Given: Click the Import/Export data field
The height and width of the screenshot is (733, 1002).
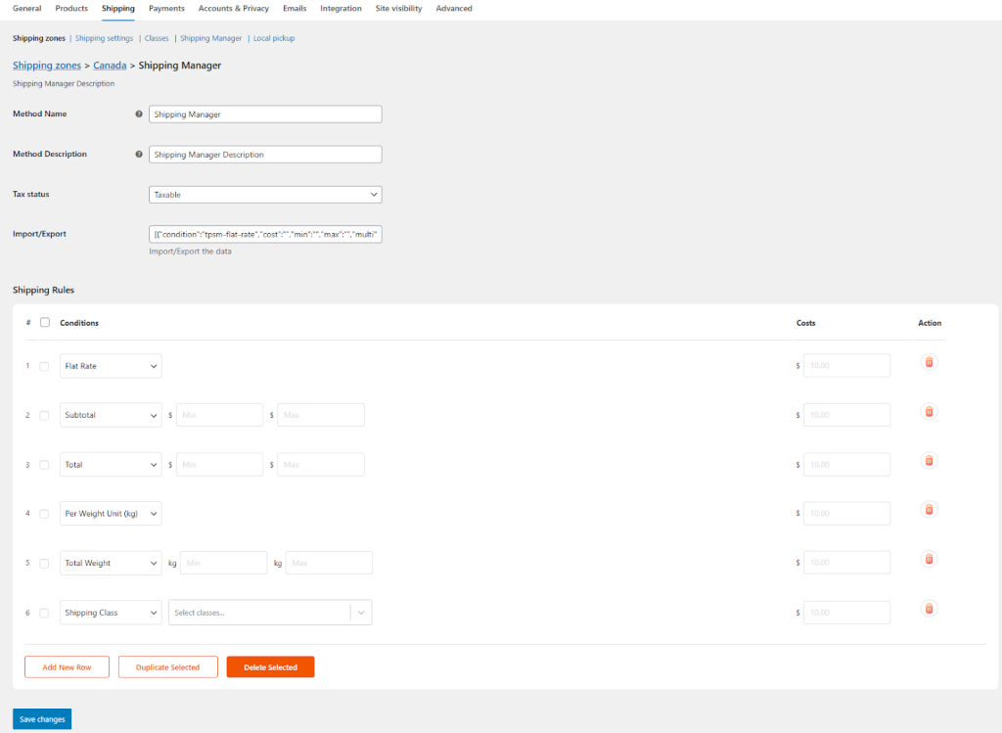Looking at the screenshot, I should [x=265, y=234].
